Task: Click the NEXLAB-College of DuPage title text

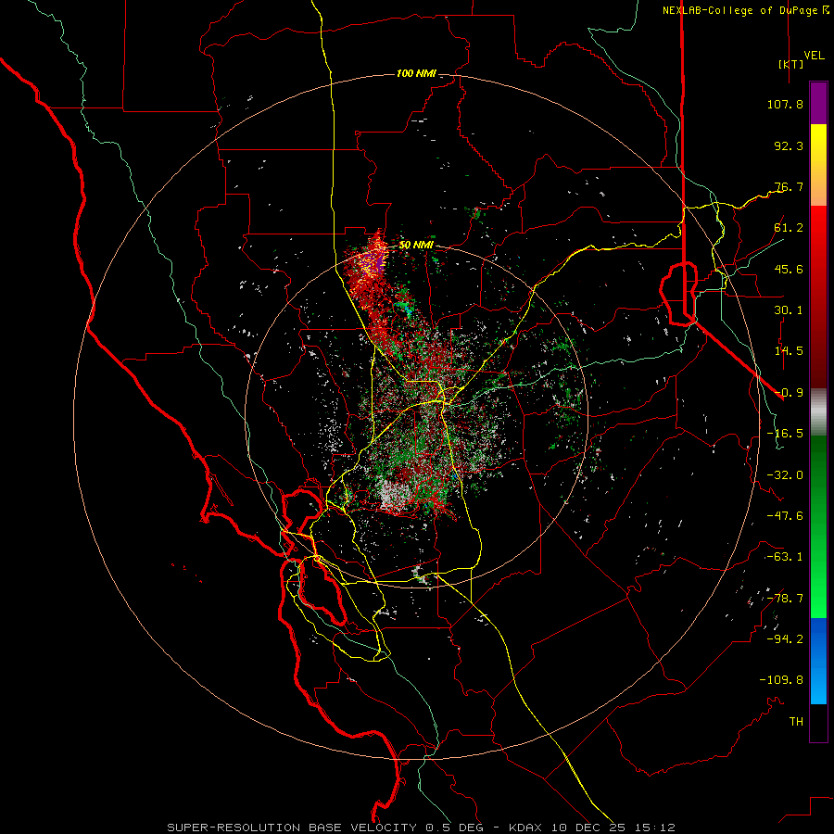Action: 740,10
